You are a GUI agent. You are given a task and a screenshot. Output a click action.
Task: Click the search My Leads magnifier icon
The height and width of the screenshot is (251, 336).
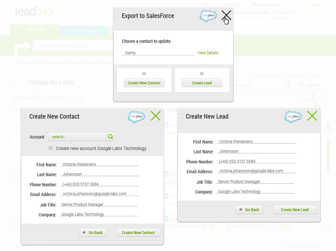point(287,85)
